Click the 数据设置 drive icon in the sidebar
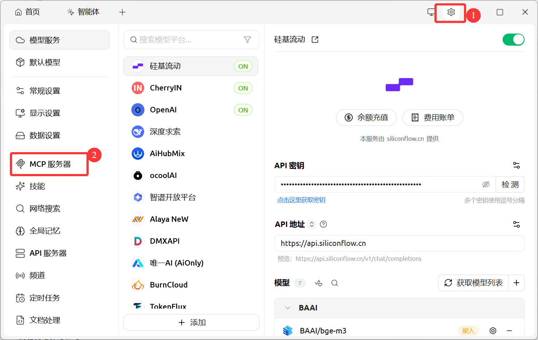This screenshot has height=340, width=538. click(20, 135)
